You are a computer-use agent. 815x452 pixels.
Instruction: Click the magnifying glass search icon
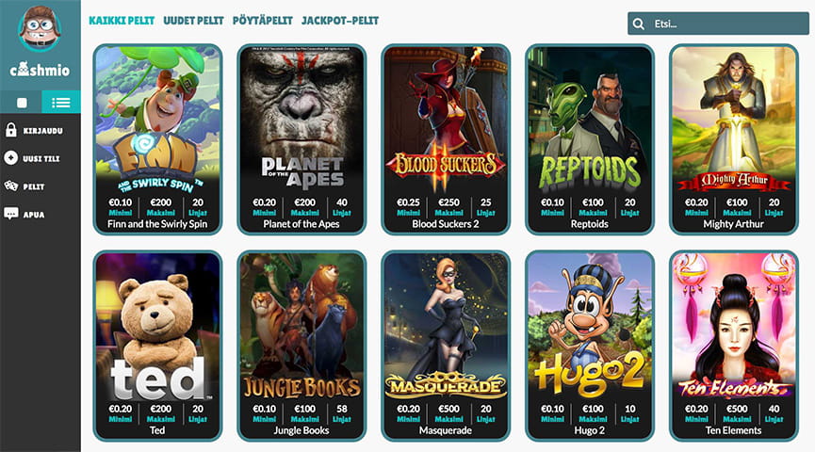click(x=639, y=24)
